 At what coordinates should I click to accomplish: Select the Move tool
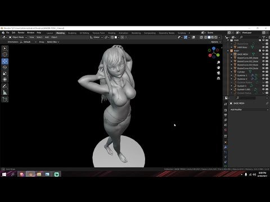[x=5, y=61]
